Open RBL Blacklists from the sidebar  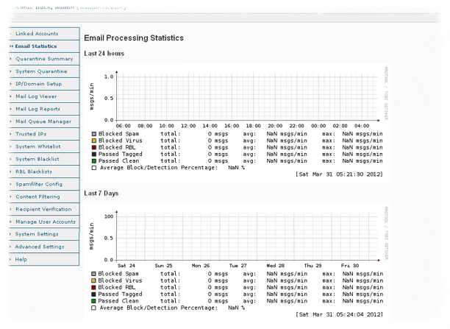[36, 171]
